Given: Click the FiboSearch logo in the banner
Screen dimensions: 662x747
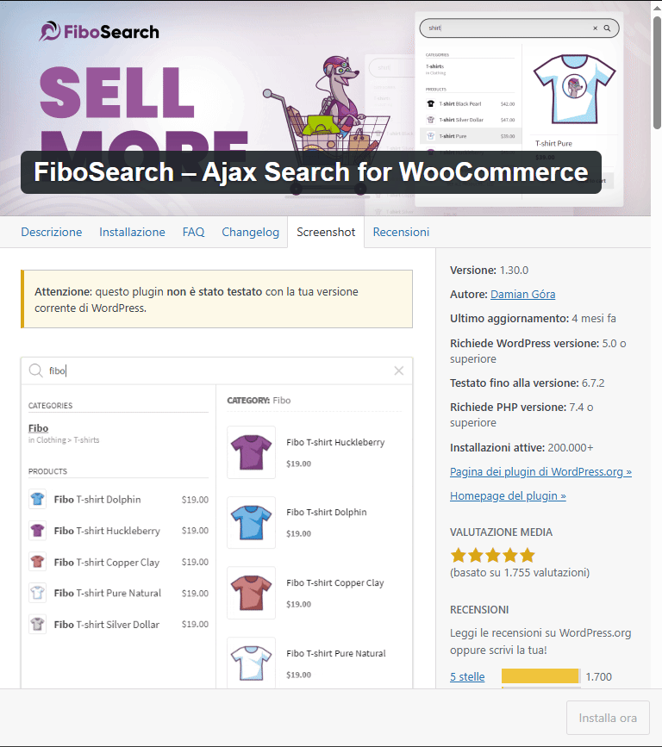Looking at the screenshot, I should coord(99,31).
